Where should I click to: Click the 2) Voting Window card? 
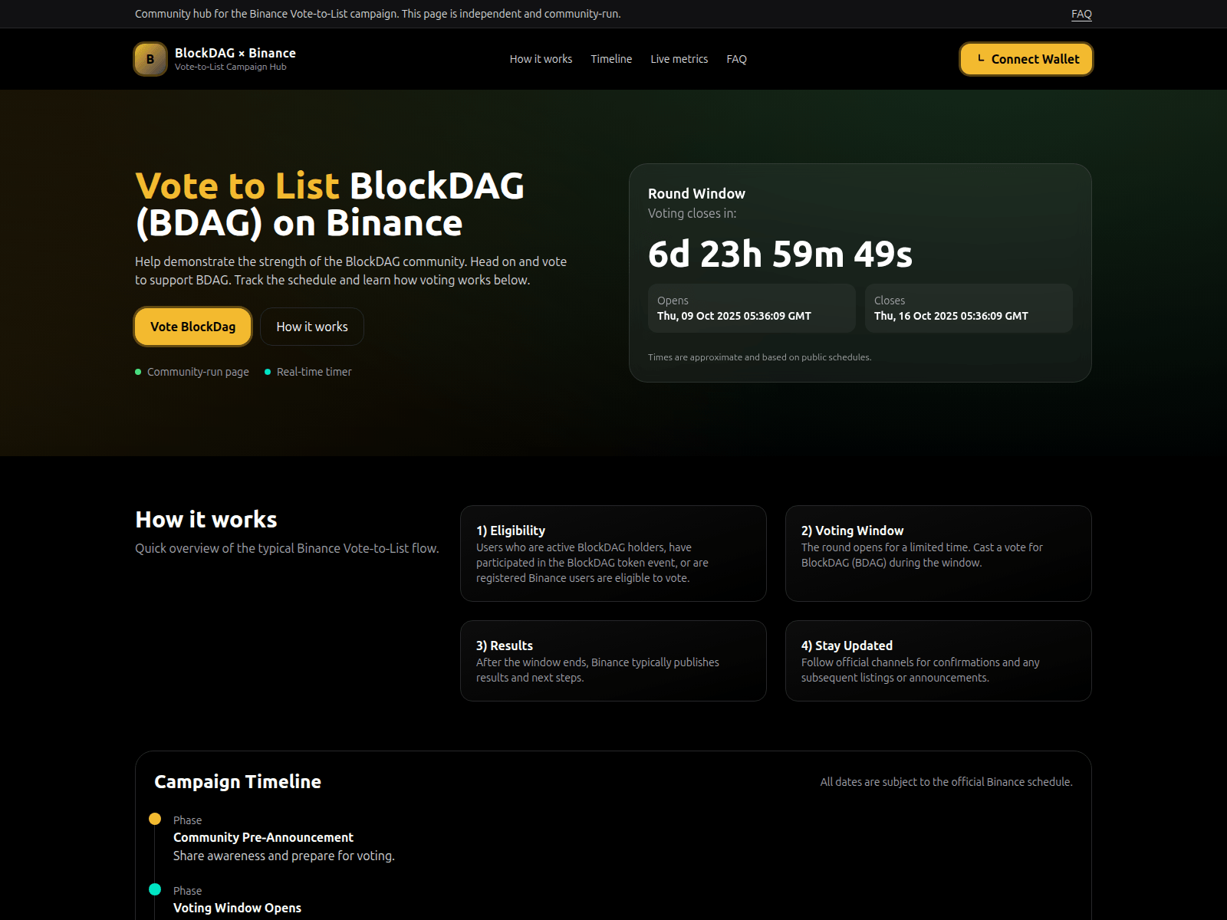tap(939, 554)
